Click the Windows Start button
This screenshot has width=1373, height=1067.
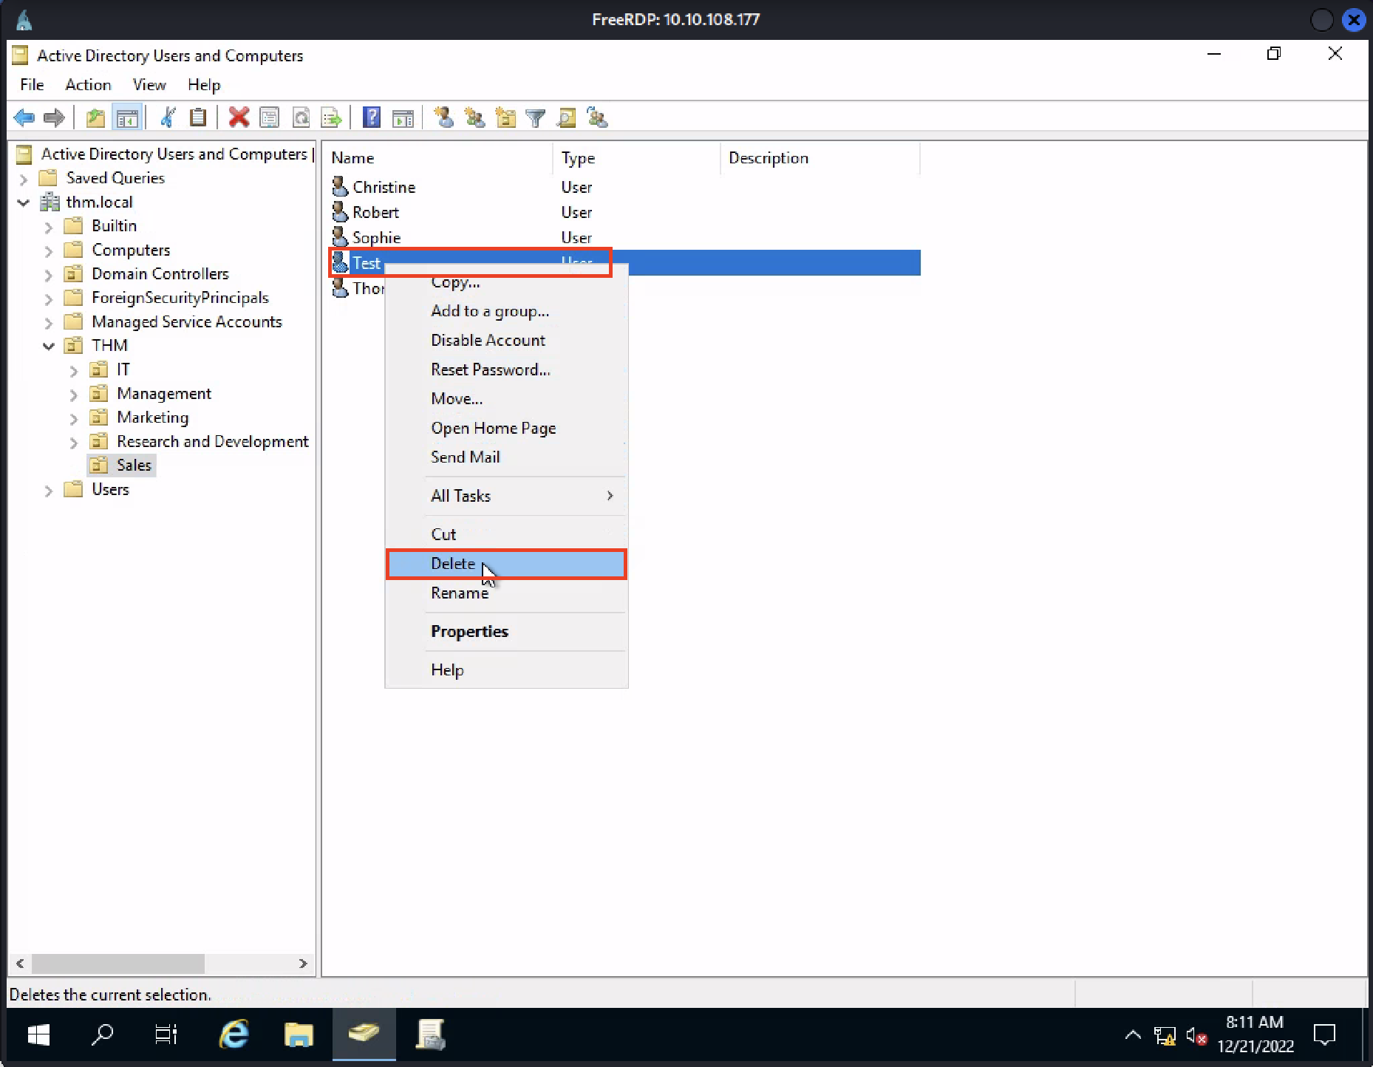click(x=38, y=1034)
